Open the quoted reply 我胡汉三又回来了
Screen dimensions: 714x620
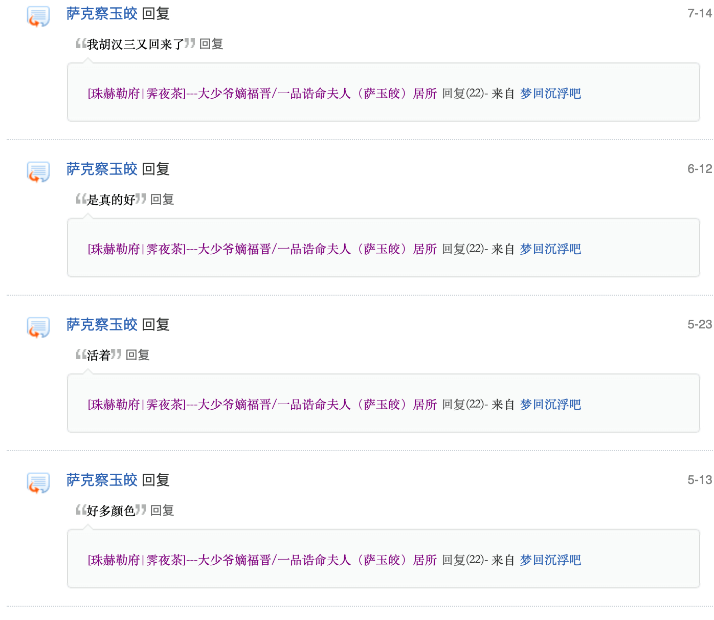136,45
